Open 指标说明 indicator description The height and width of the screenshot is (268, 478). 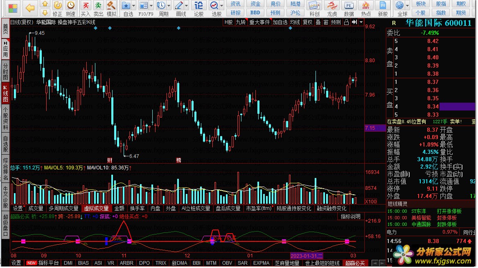(x=350, y=216)
